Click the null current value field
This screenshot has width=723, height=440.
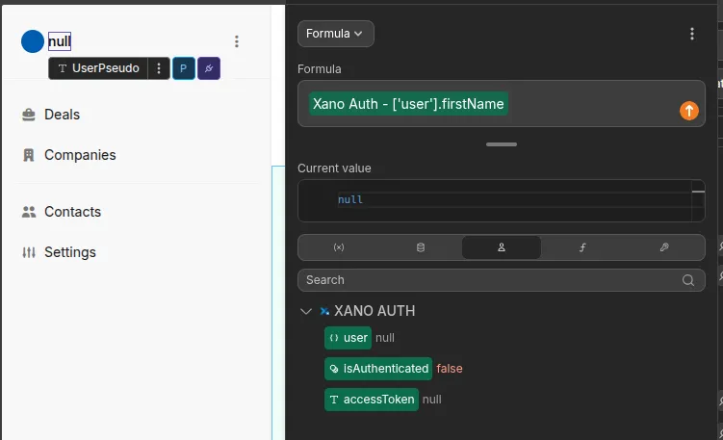tap(502, 200)
